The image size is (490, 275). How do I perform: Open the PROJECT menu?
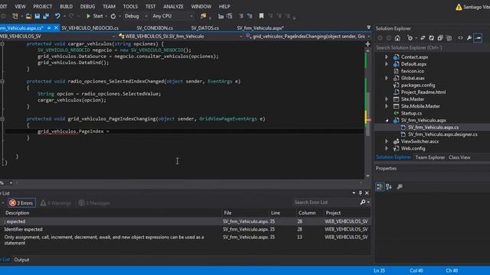(43, 6)
